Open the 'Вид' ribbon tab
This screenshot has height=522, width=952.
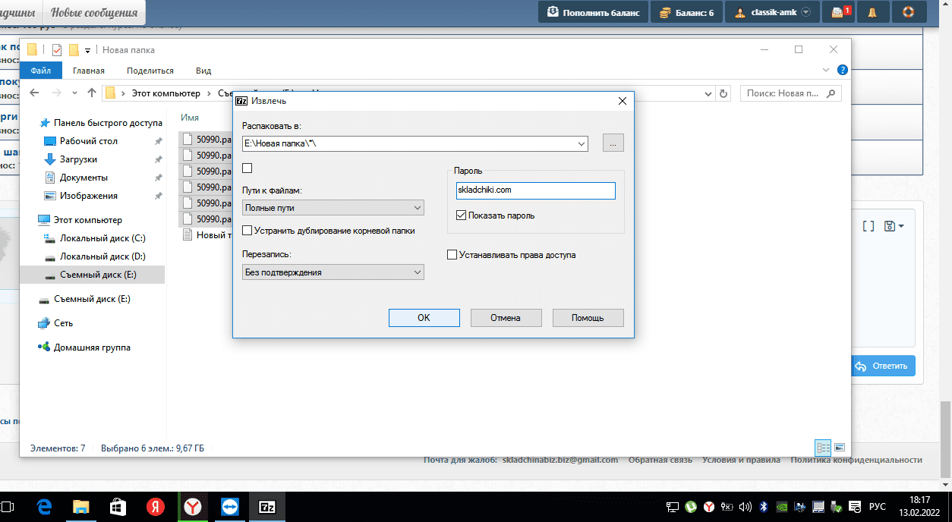[x=203, y=71]
